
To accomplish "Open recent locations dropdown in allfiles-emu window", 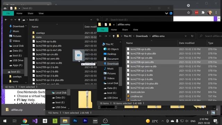I will coord(110,36).
